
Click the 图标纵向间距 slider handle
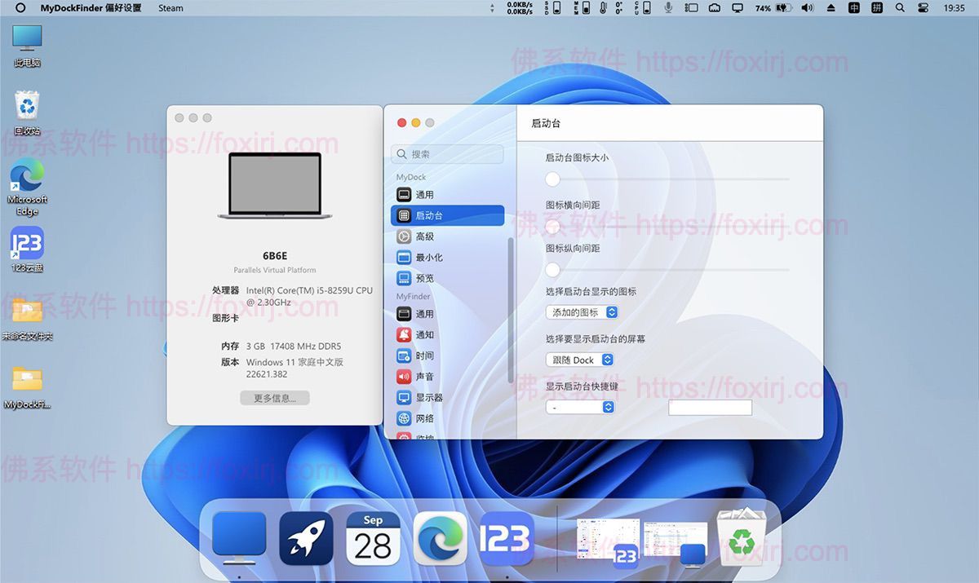(553, 269)
